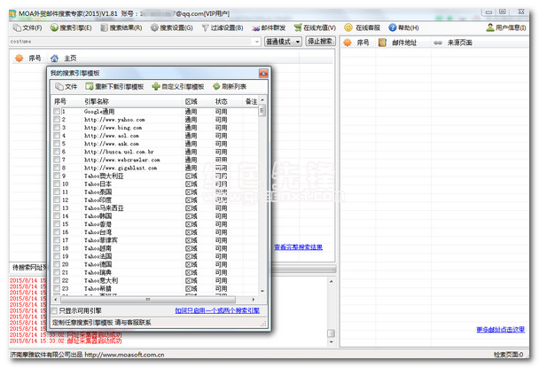This screenshot has height=368, width=539.
Task: Click the 来源页面 column link icon
Action: click(438, 43)
